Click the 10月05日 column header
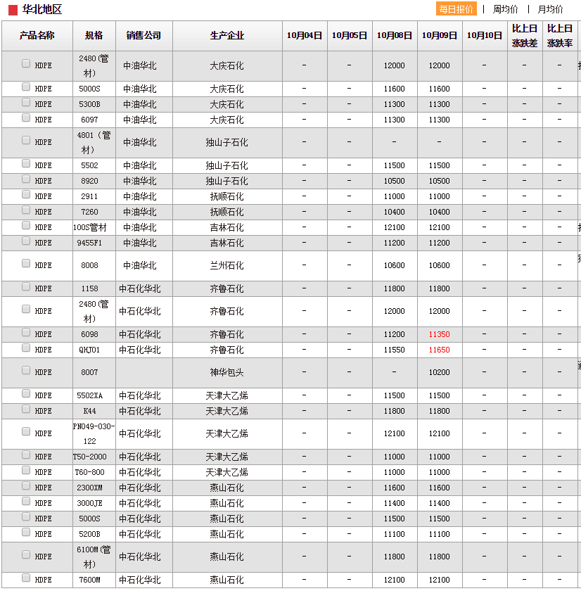 tap(350, 35)
